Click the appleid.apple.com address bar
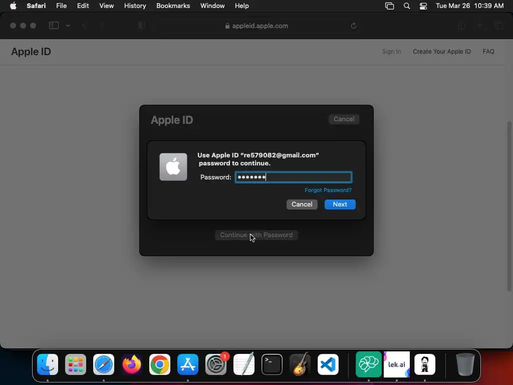The image size is (513, 385). tap(256, 26)
